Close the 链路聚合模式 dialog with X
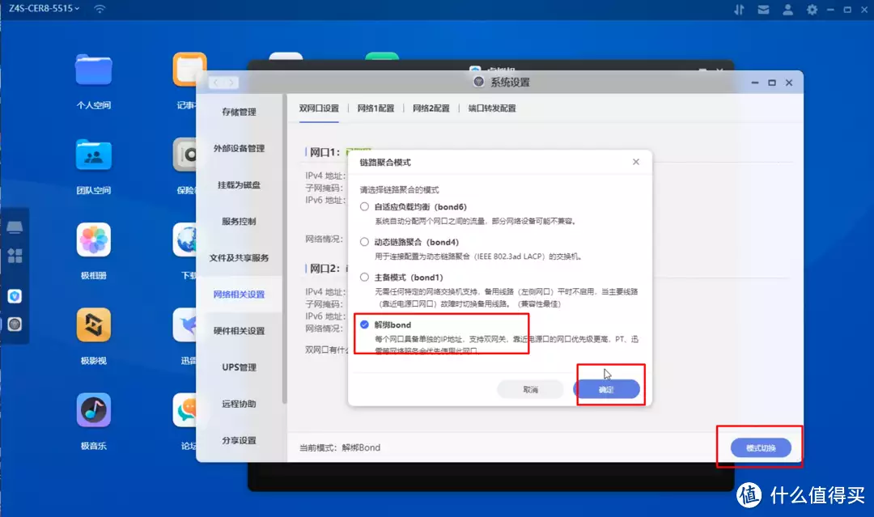 [x=636, y=162]
